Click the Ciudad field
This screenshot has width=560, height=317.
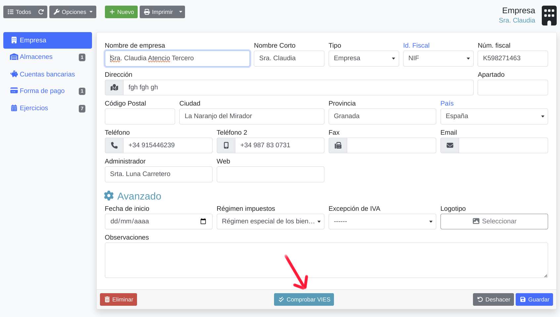point(252,116)
